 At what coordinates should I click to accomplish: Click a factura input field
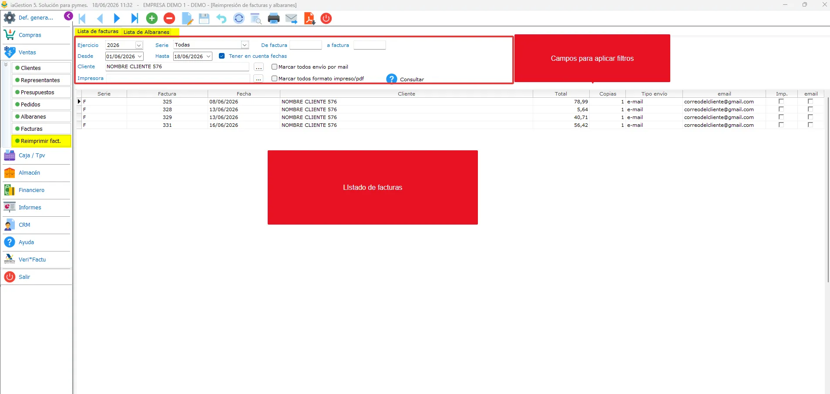coord(370,45)
